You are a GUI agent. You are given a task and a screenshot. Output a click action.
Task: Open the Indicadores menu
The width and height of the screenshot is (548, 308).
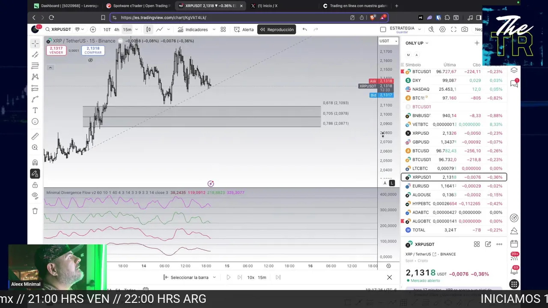[x=193, y=30]
